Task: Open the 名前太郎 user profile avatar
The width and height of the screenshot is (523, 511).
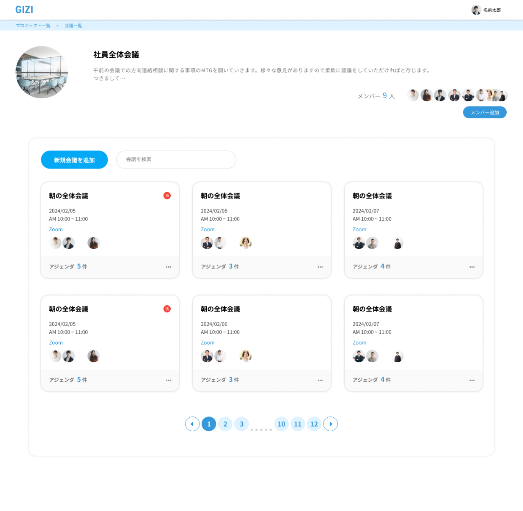Action: (476, 10)
